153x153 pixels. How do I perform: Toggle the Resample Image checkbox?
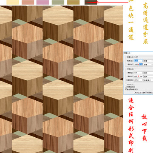tap(126, 89)
